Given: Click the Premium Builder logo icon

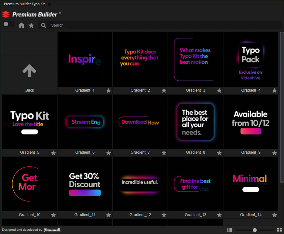Looking at the screenshot, I should 6,14.
